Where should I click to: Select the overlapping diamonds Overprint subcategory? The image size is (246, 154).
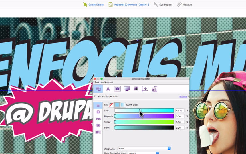click(x=98, y=125)
